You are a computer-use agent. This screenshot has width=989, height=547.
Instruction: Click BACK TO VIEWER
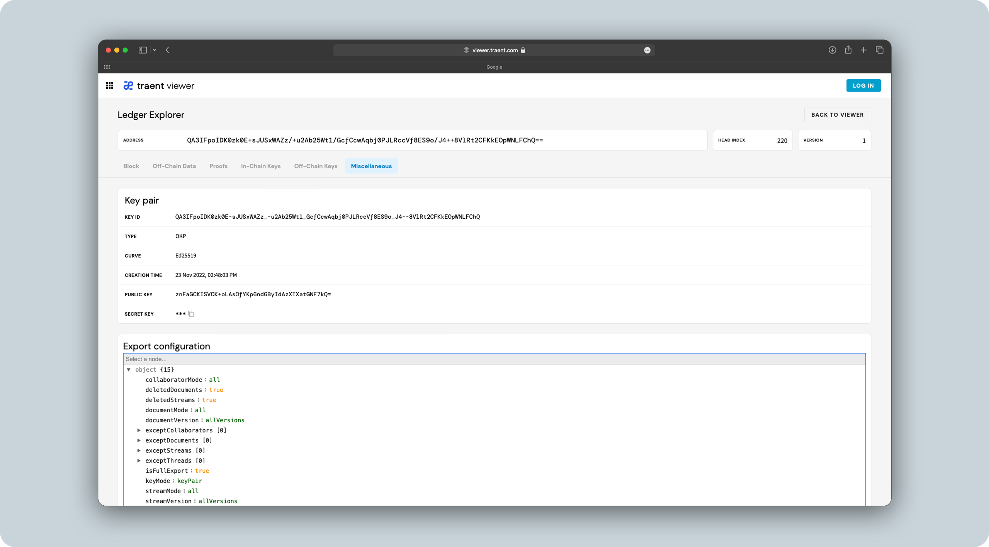coord(837,114)
